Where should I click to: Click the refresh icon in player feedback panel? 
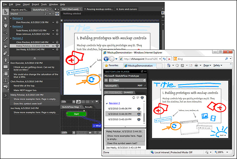click(x=134, y=98)
